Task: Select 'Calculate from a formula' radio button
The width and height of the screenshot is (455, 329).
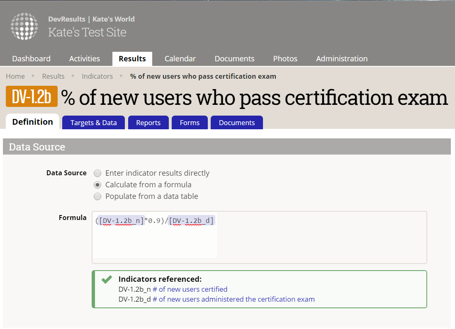Action: [x=97, y=185]
